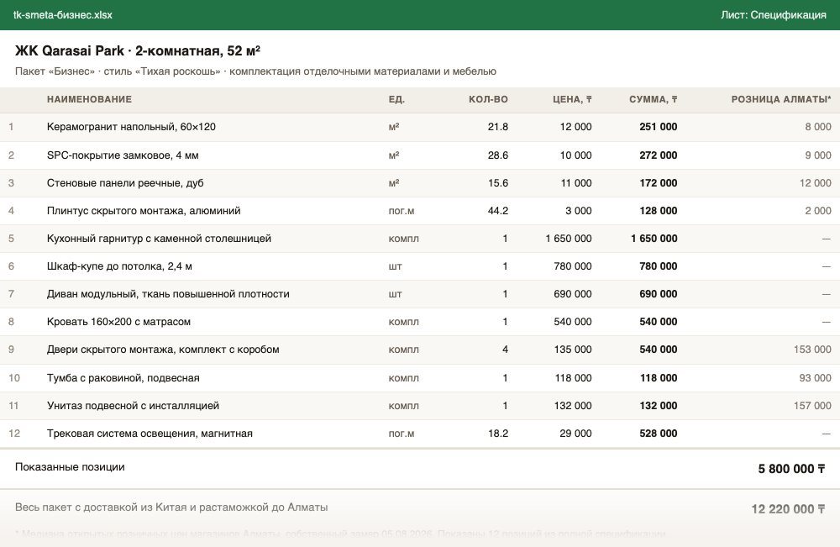Click quantity 28.6 in SPC-покрытие row
Image resolution: width=840 pixels, height=547 pixels.
pyautogui.click(x=498, y=155)
